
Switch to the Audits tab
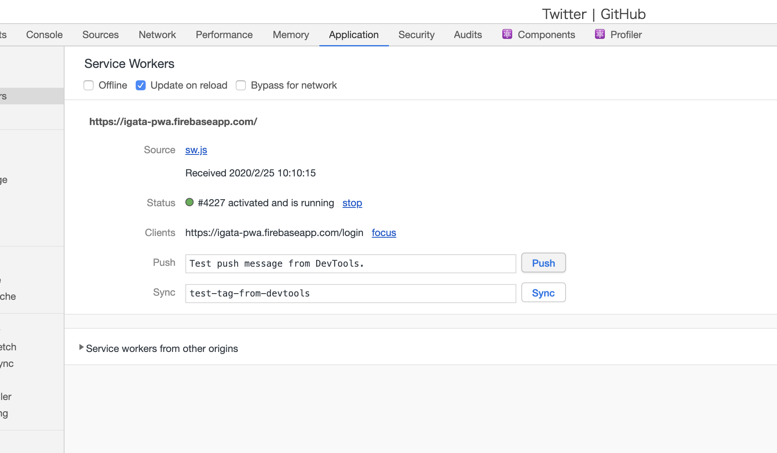(468, 35)
